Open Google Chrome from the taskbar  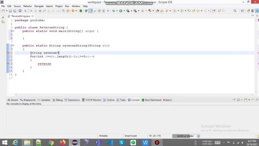coord(51,142)
